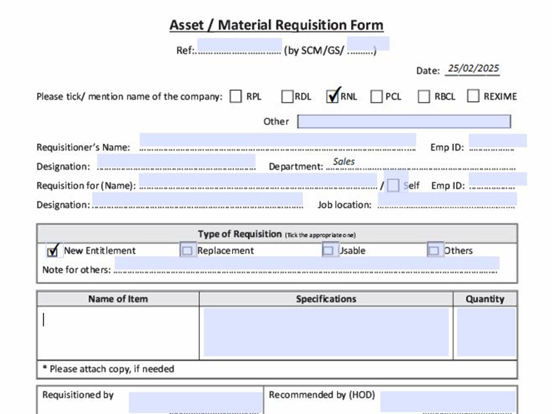Check the Self checkbox
The image size is (552, 414).
tap(393, 185)
